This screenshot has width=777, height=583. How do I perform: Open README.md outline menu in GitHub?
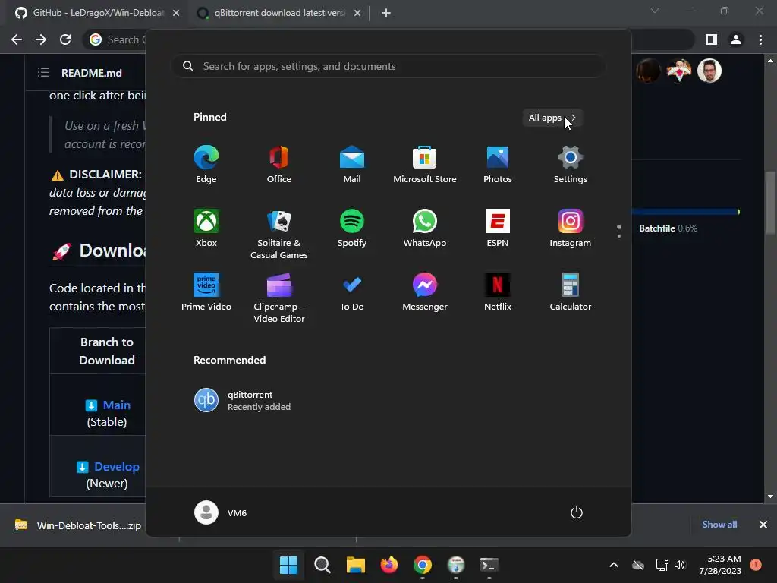(43, 73)
